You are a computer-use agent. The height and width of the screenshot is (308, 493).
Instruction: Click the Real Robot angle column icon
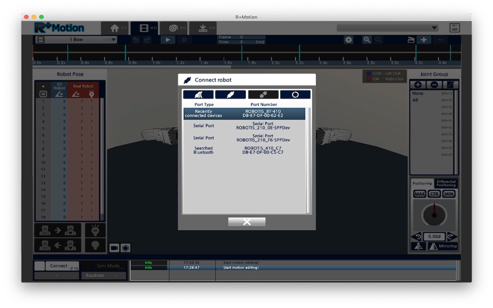click(75, 94)
